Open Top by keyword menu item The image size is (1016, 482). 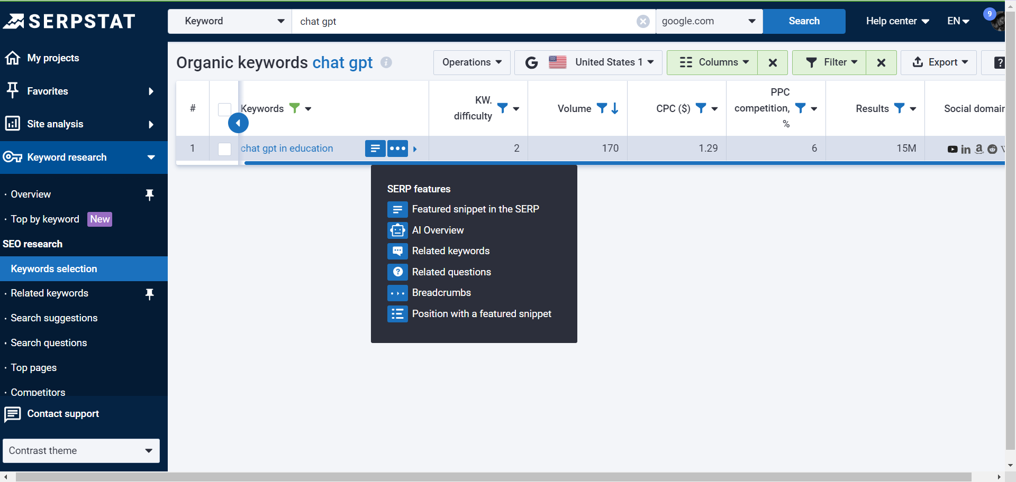click(45, 219)
